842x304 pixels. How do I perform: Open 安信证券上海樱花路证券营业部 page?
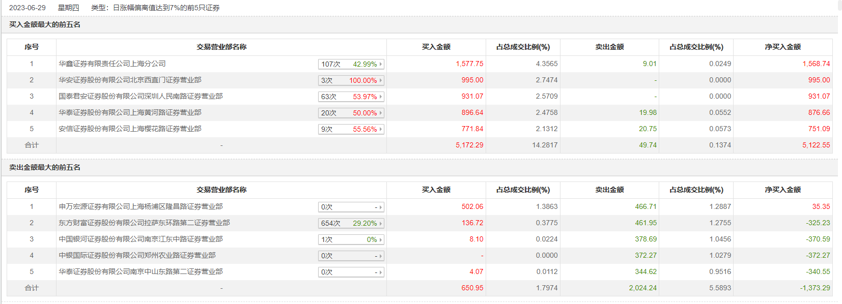coord(130,129)
